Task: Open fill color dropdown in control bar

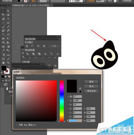Action: (x=22, y=1)
